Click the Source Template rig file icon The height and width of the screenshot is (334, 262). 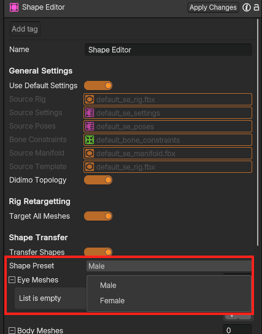[x=90, y=167]
